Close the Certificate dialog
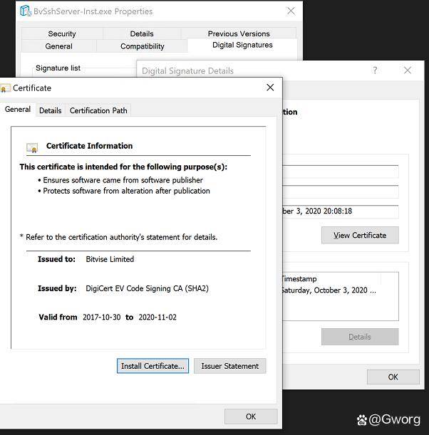 [x=270, y=88]
